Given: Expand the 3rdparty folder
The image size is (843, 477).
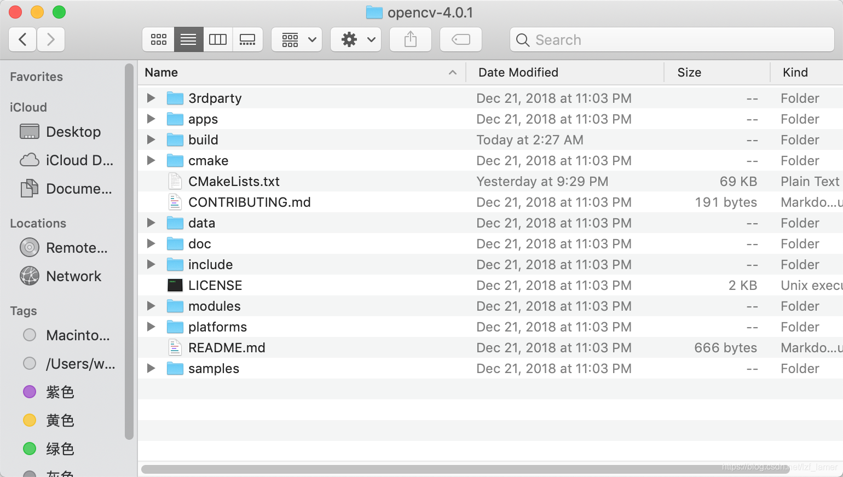Looking at the screenshot, I should [x=151, y=98].
